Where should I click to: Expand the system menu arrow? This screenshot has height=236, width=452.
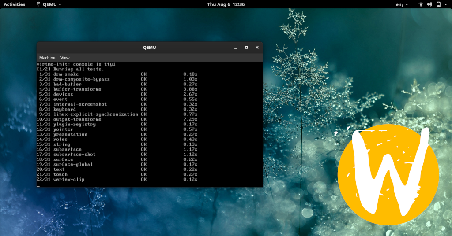tap(446, 4)
